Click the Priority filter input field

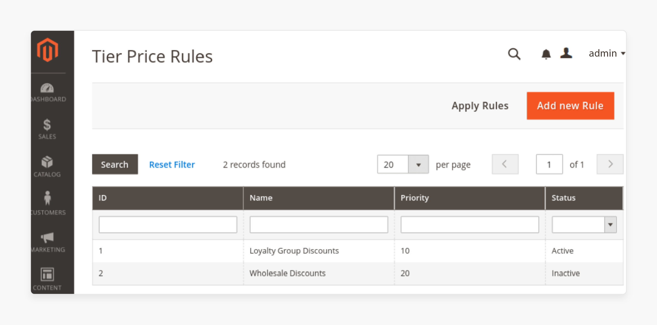(x=470, y=225)
